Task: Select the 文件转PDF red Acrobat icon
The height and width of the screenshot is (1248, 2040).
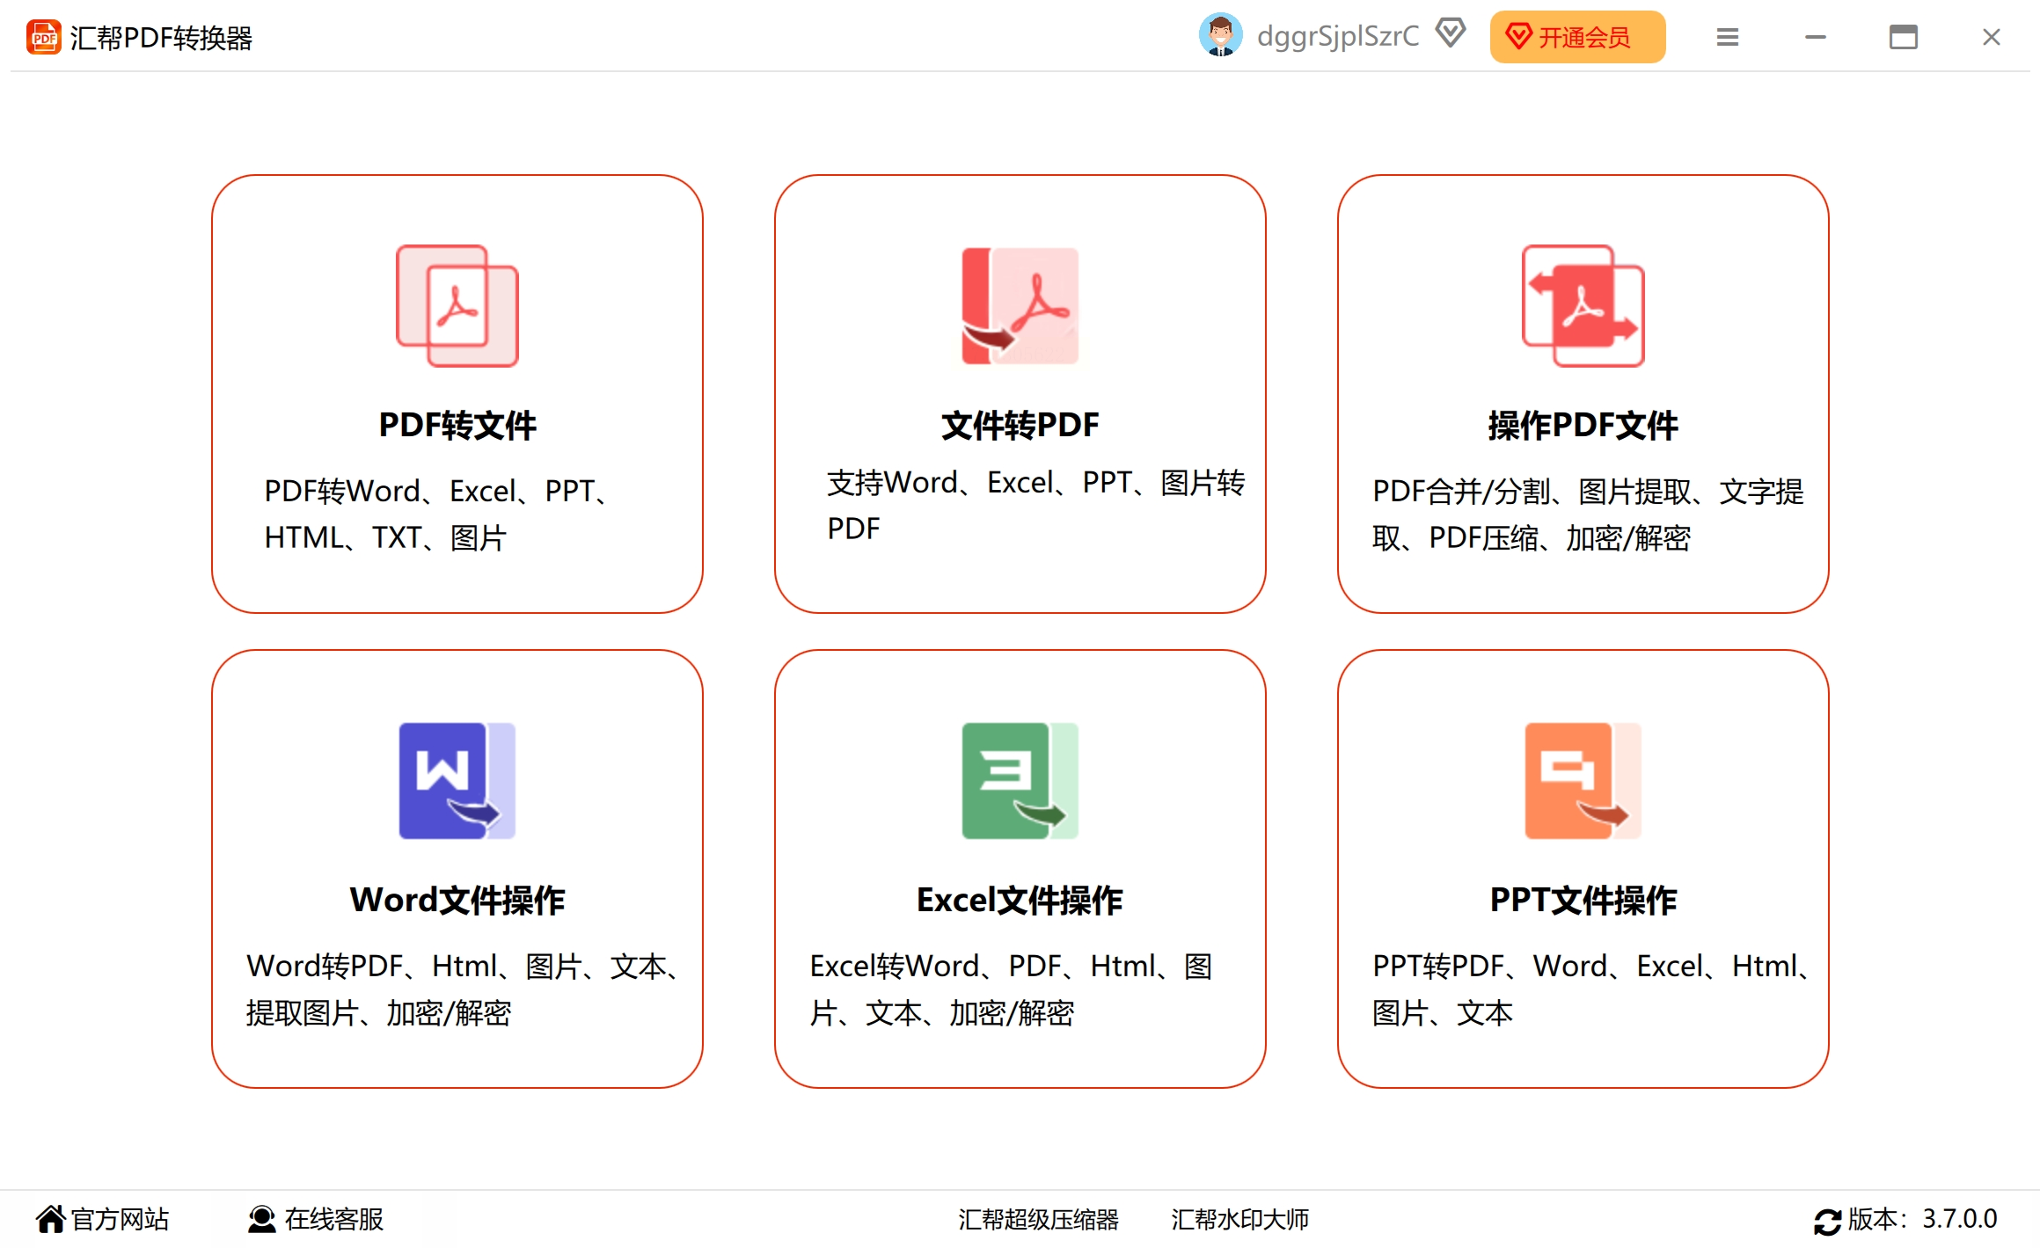Action: [x=1020, y=305]
